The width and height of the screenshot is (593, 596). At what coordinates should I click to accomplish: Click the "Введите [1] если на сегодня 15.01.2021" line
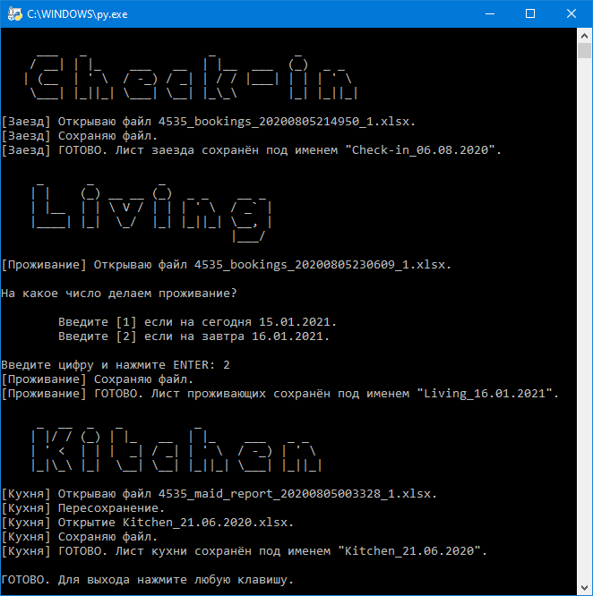pyautogui.click(x=197, y=322)
